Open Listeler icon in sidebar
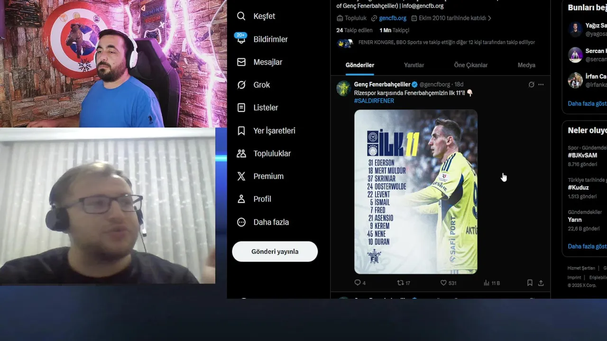607x341 pixels. point(241,108)
